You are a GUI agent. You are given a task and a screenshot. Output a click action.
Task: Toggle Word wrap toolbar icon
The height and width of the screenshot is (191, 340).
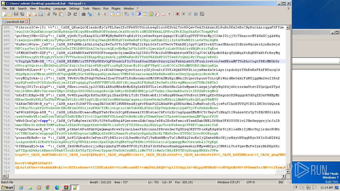(127, 14)
